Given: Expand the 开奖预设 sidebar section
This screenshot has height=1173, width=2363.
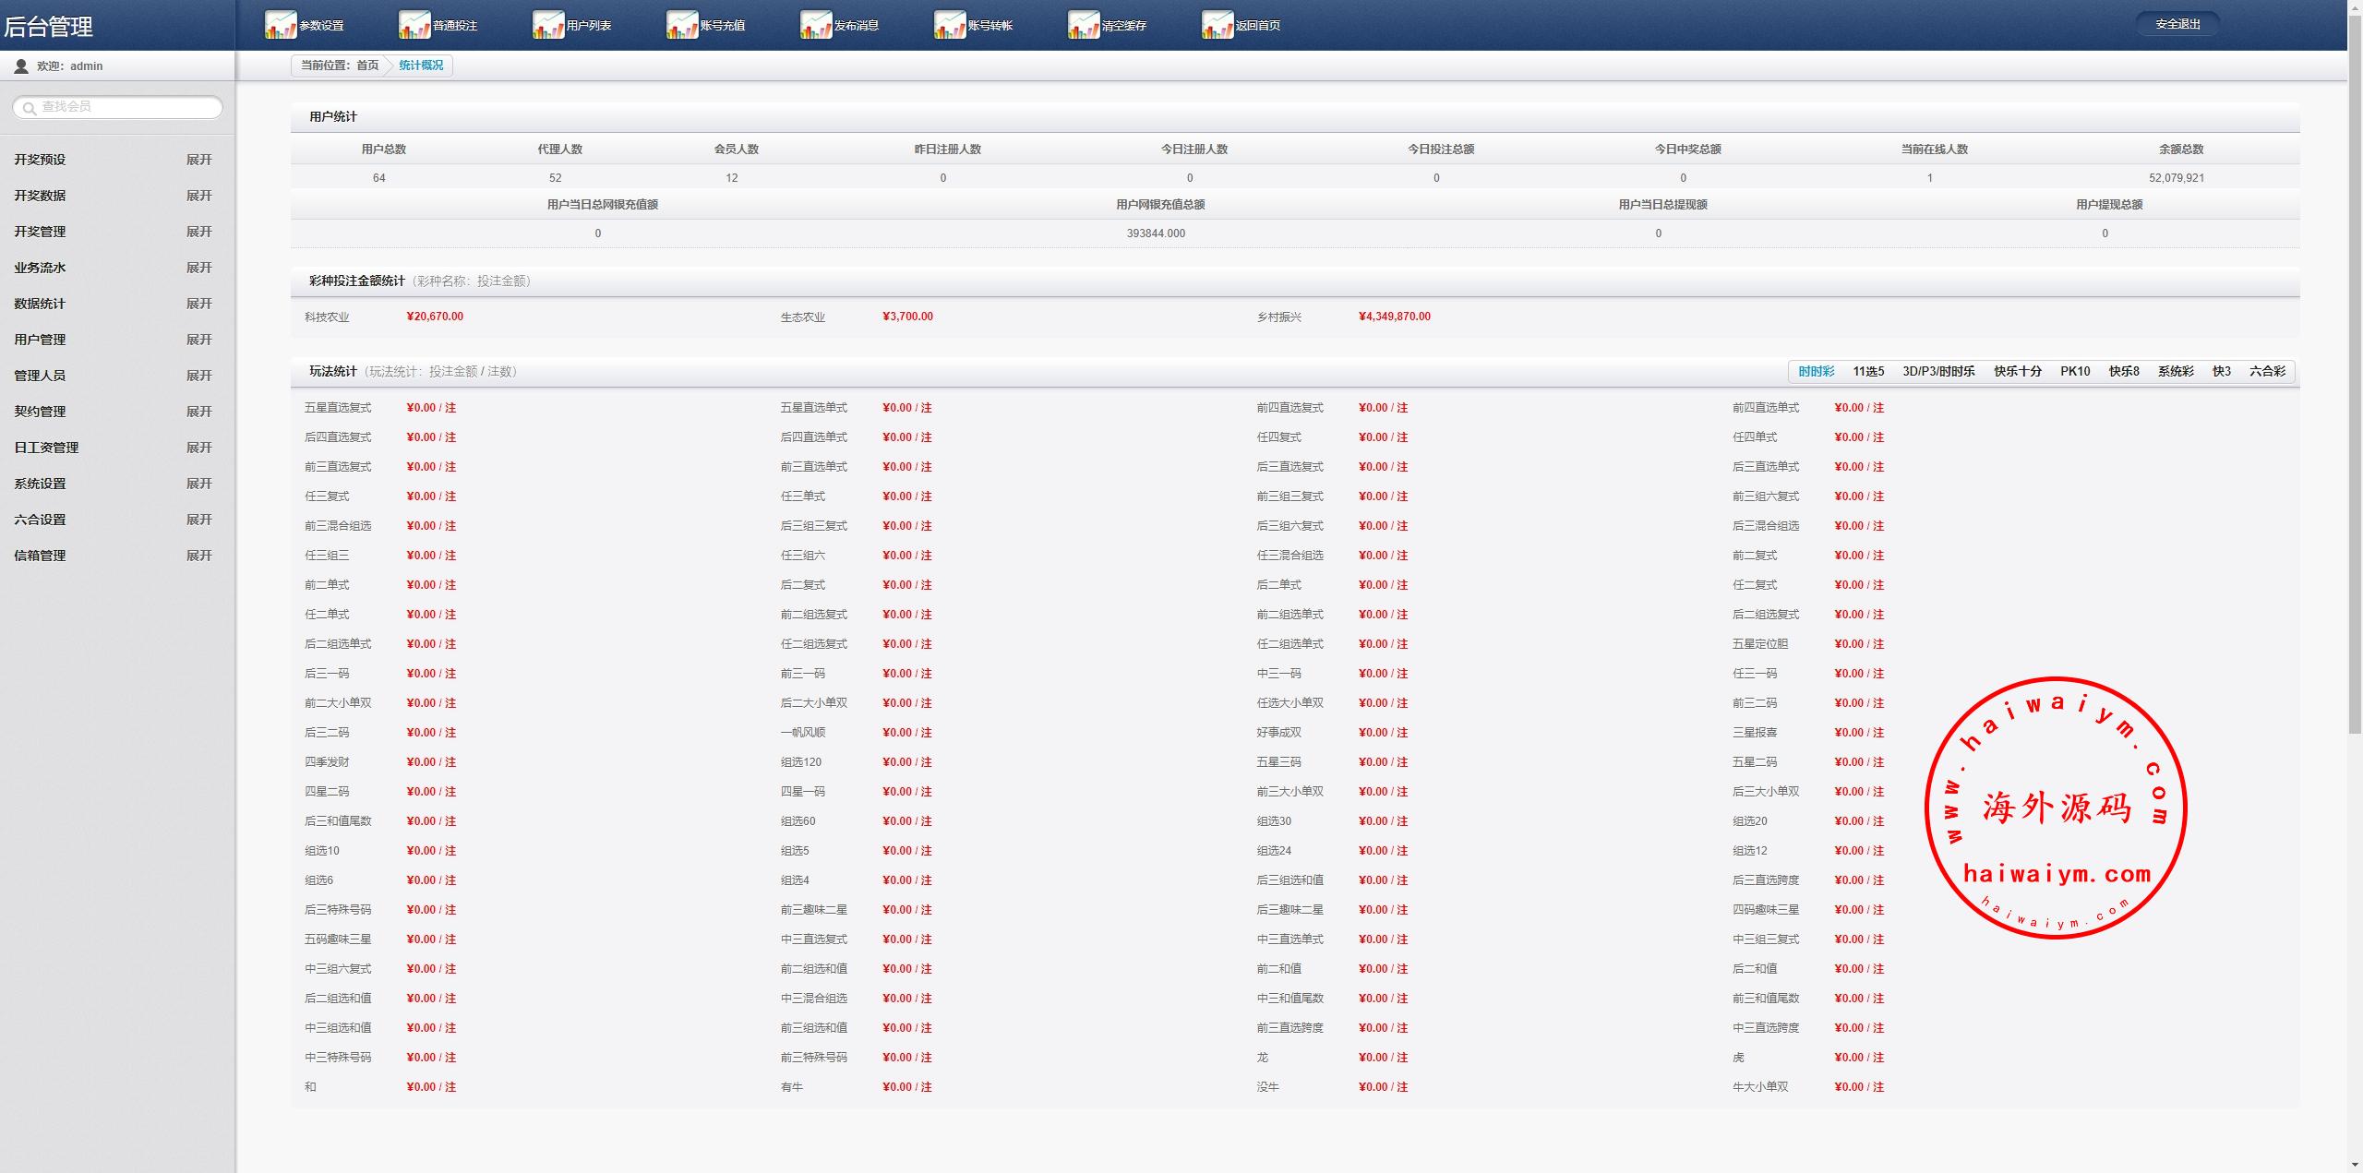Looking at the screenshot, I should (x=198, y=160).
